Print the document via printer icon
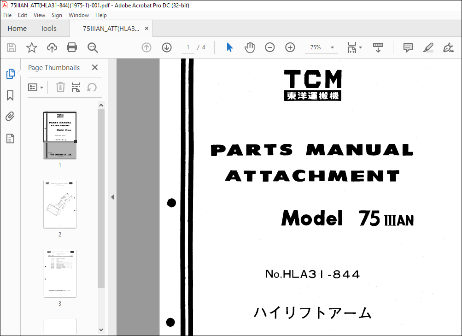This screenshot has height=336, width=462. tap(72, 47)
